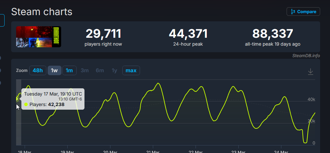Click the Marathon game thumbnail
The image size is (330, 153).
click(x=38, y=37)
